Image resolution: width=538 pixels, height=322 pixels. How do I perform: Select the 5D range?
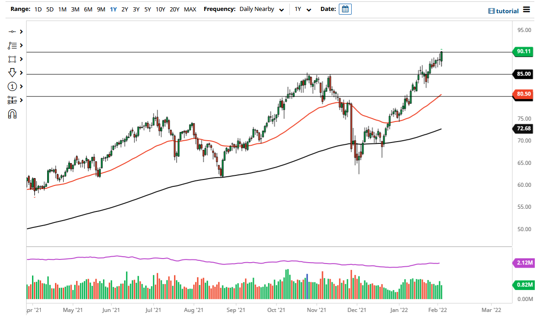coord(50,10)
